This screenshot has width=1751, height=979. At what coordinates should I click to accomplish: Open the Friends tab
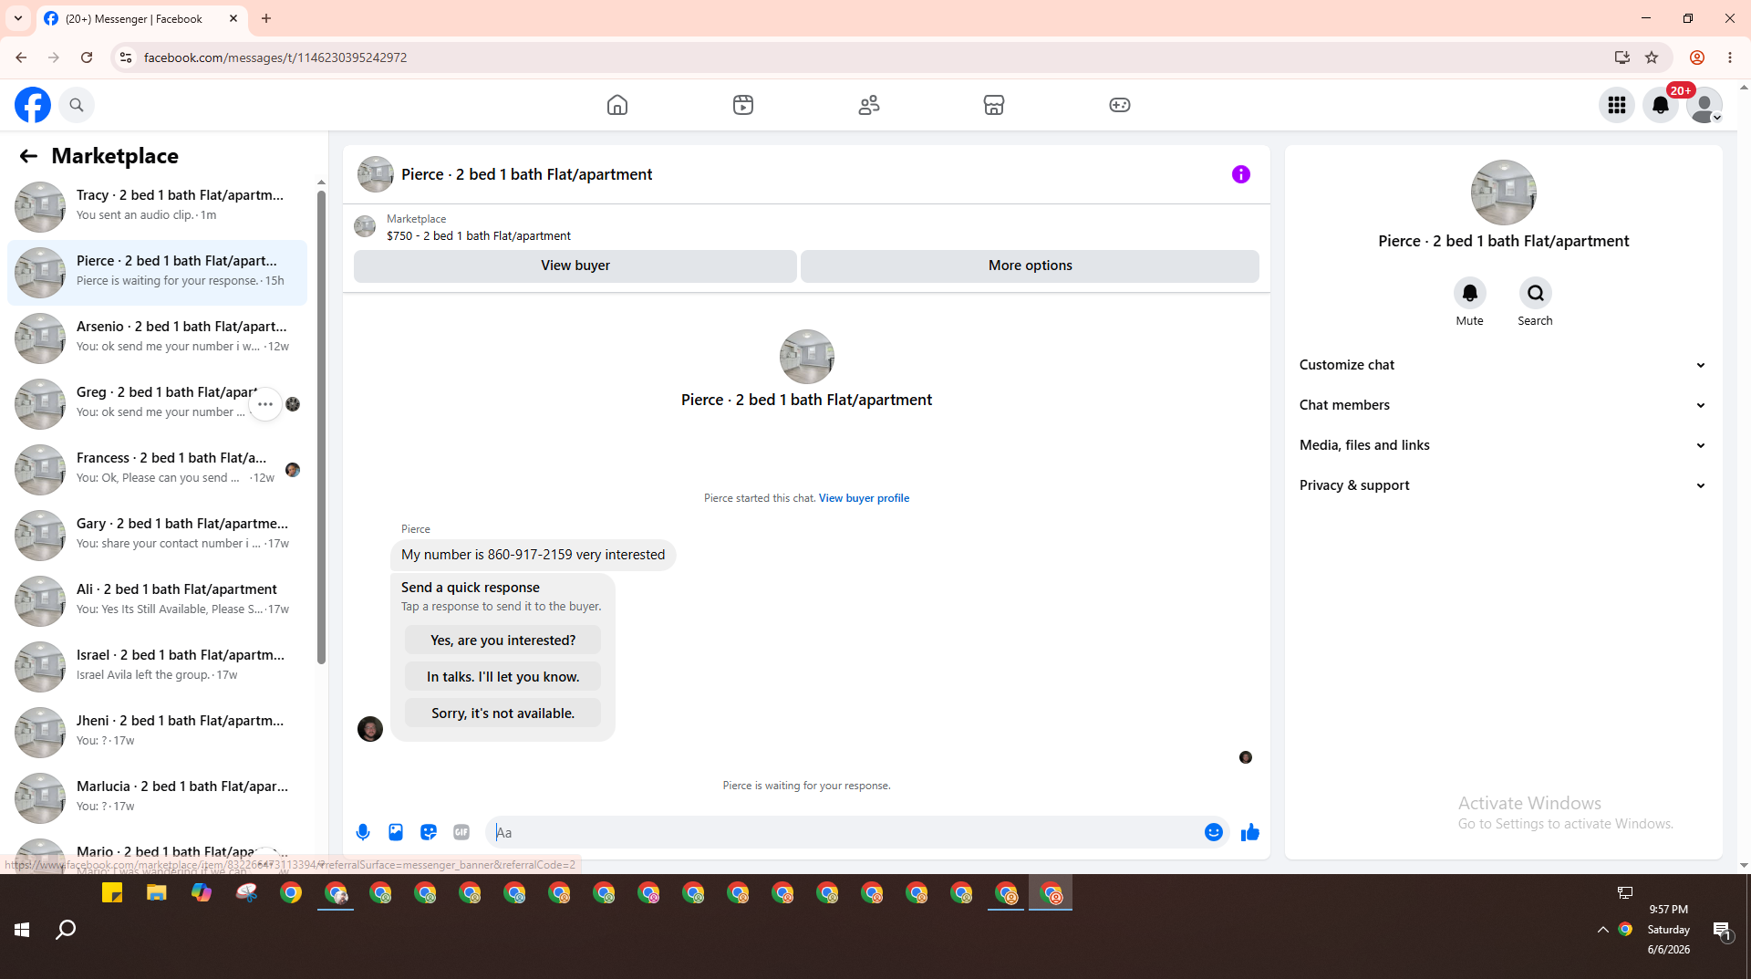tap(869, 105)
